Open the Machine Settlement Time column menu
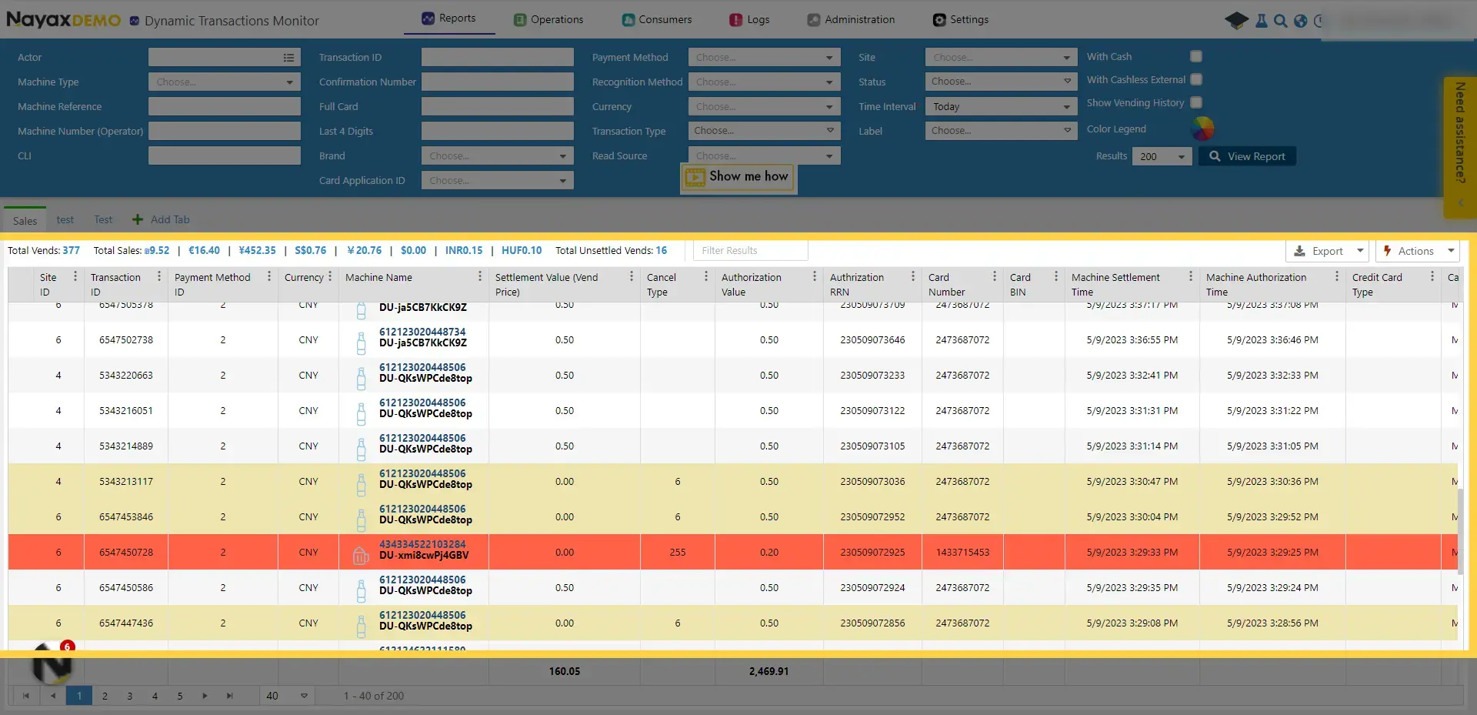The width and height of the screenshot is (1477, 715). tap(1191, 276)
